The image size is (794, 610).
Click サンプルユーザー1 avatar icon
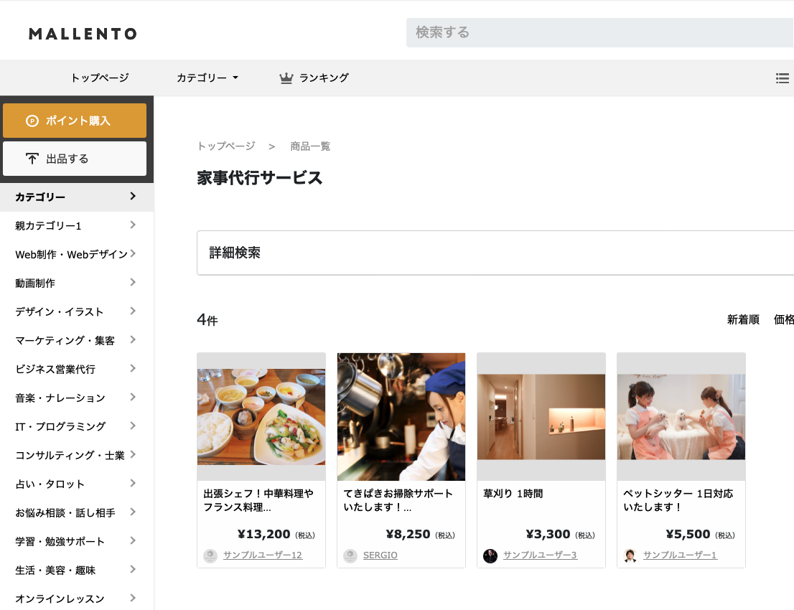click(630, 555)
